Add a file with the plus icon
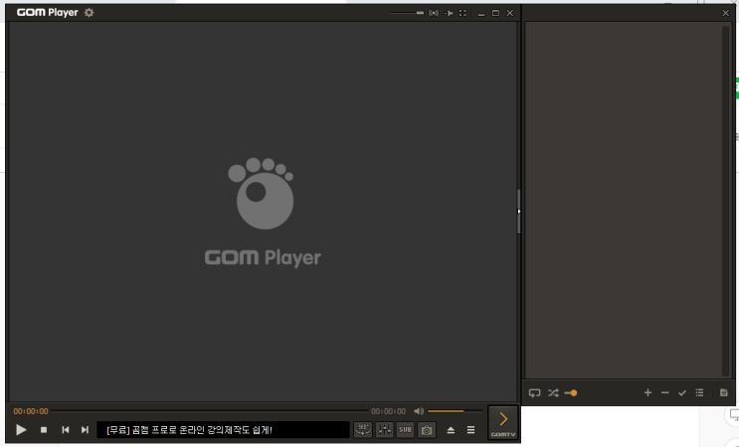This screenshot has width=739, height=447. point(648,392)
